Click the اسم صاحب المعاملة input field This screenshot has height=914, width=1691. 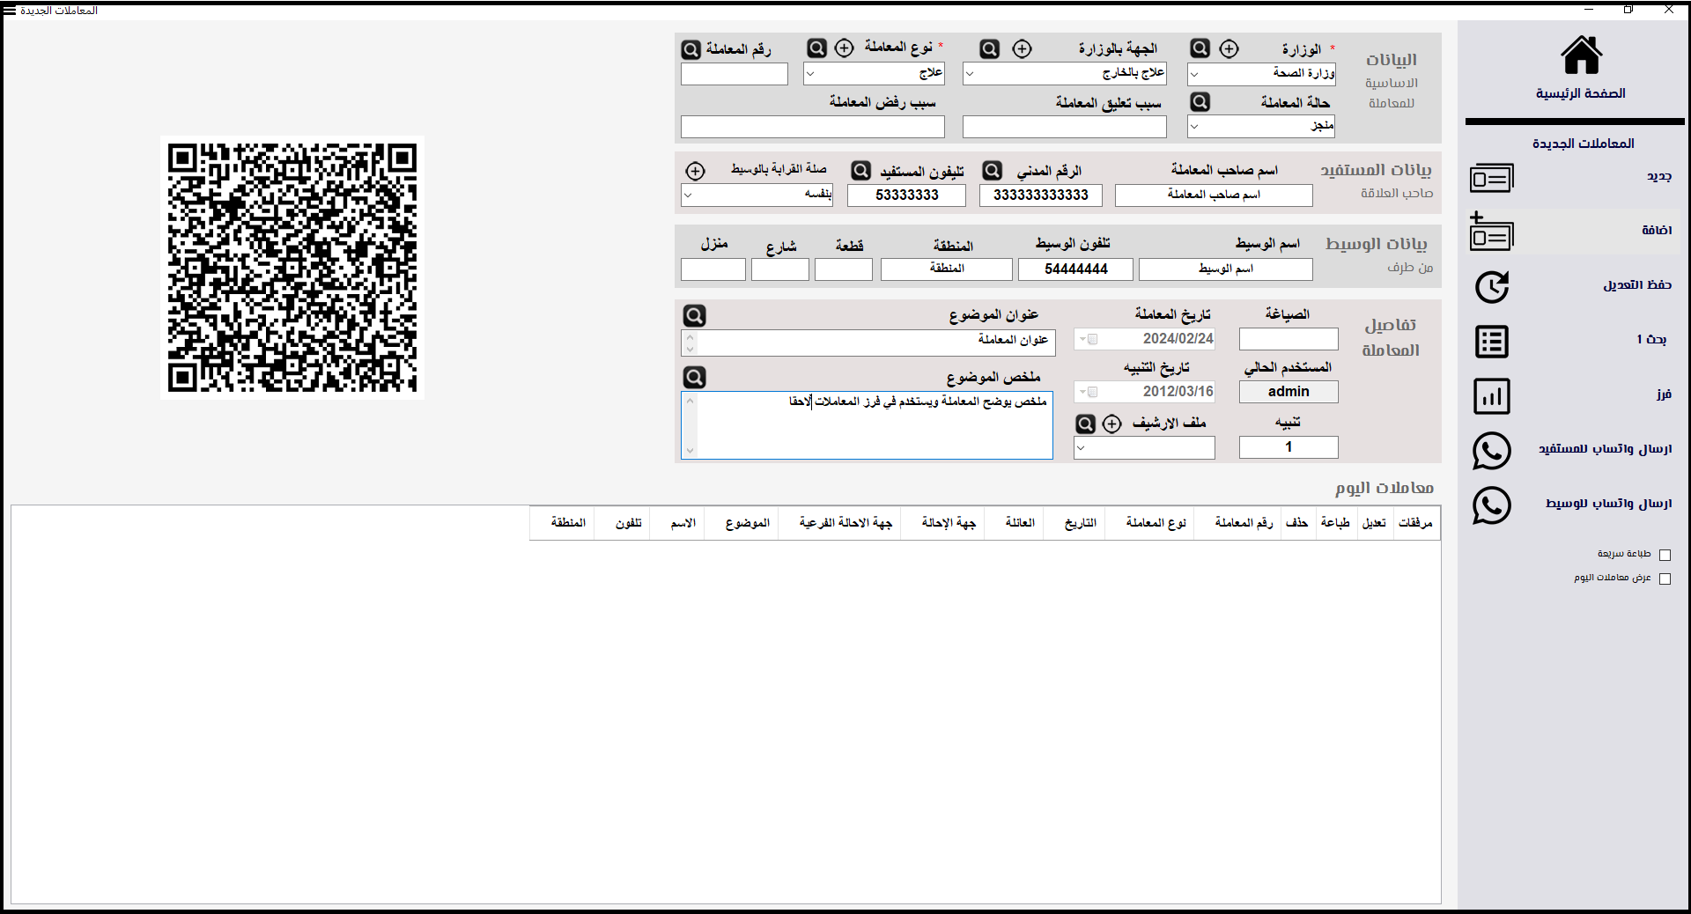click(x=1214, y=195)
